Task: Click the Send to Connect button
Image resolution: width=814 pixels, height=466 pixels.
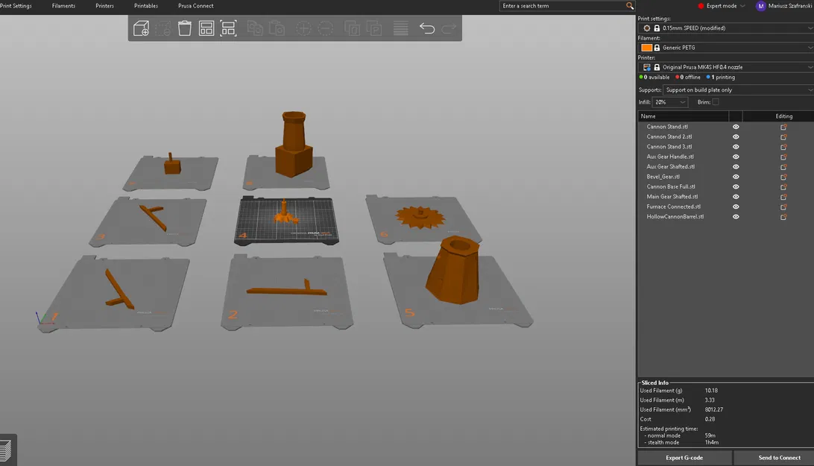Action: click(779, 458)
